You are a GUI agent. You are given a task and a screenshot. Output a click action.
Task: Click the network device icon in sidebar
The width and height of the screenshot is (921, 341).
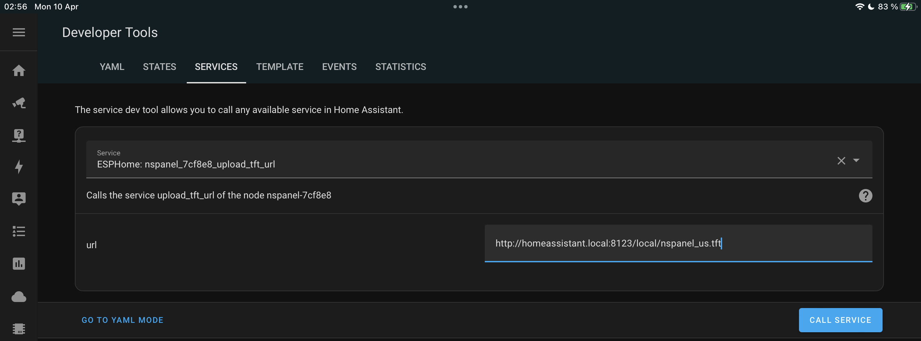[x=18, y=135]
